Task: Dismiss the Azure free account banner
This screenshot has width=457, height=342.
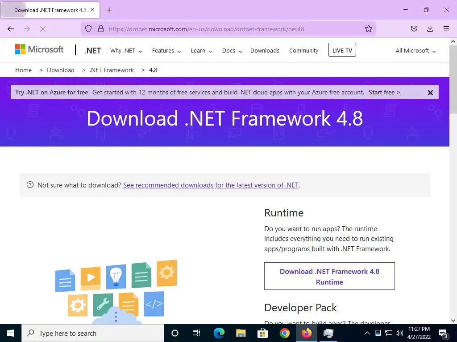Action: [430, 93]
